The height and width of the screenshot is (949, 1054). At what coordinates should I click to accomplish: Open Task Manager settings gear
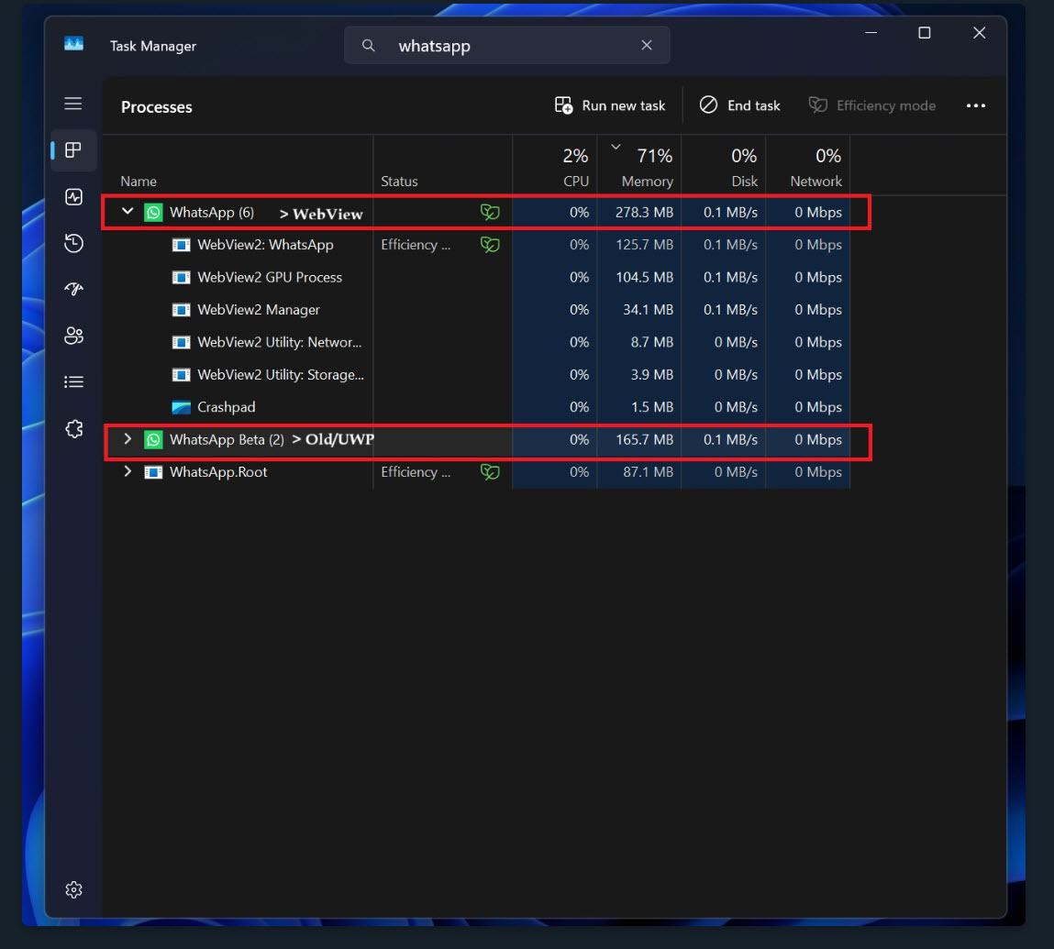point(73,889)
